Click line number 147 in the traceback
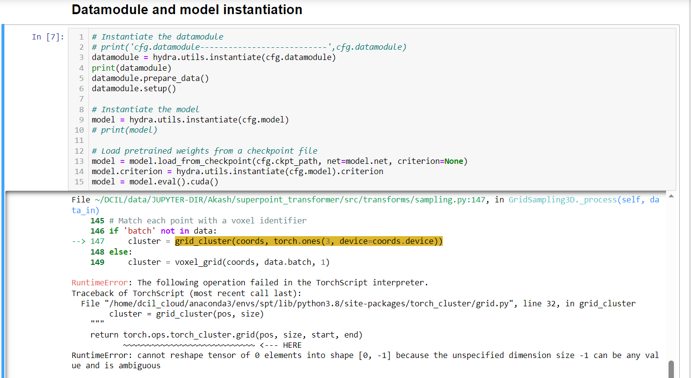This screenshot has width=691, height=378. (x=97, y=240)
